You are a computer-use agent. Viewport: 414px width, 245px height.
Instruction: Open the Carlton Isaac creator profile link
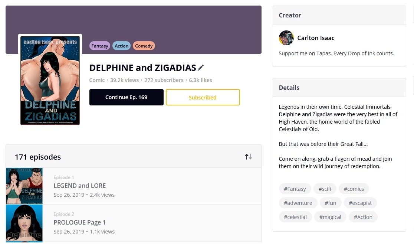click(316, 38)
